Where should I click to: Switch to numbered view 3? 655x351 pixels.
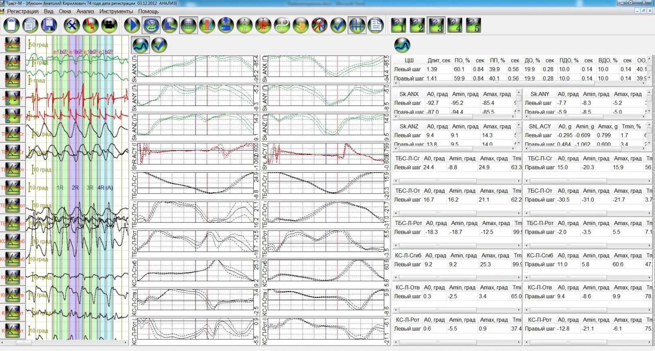pos(436,25)
